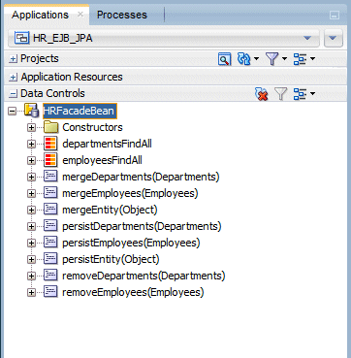Click the Projects search/properties icon

[x=224, y=59]
